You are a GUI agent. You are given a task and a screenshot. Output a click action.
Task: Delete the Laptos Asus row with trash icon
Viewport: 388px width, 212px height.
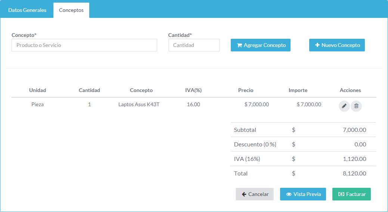(356, 106)
